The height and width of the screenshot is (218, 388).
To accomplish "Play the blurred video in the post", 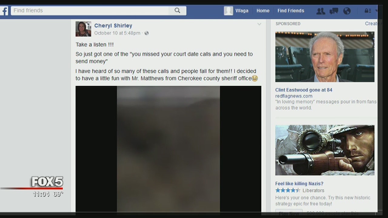I will point(168,148).
